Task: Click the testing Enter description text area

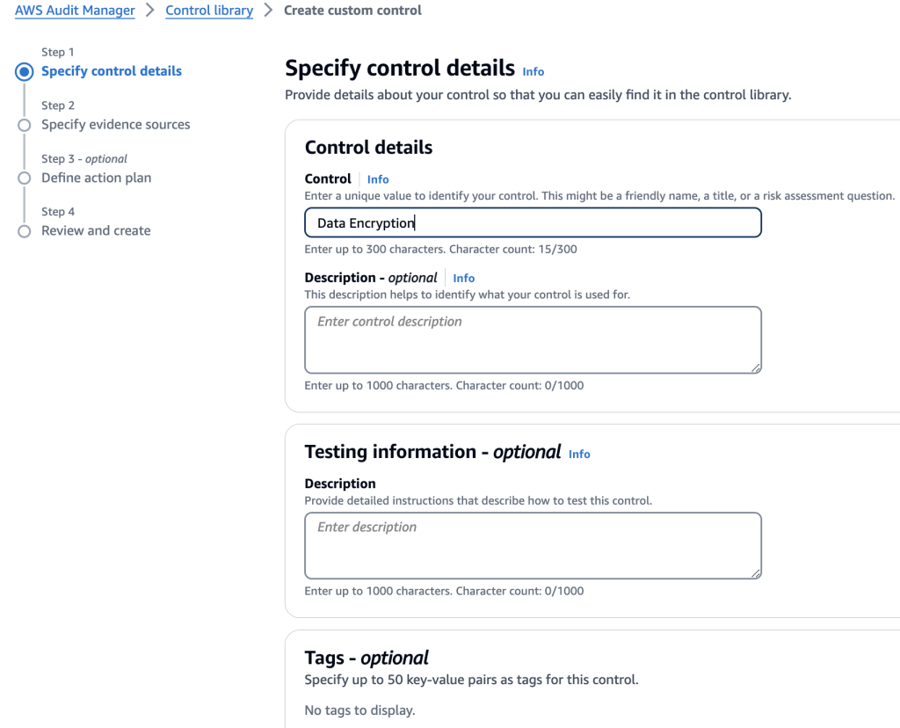Action: point(533,545)
